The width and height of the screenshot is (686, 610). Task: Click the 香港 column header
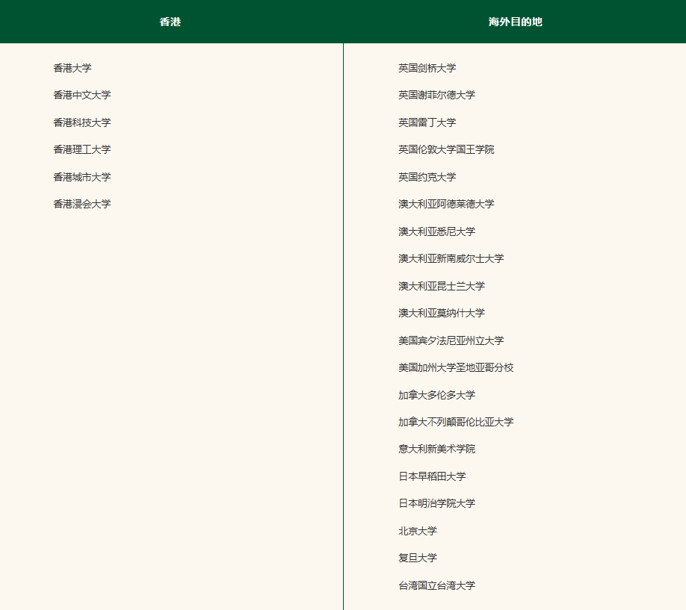point(170,22)
